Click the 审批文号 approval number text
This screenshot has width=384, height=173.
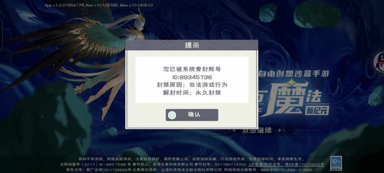tap(99, 170)
